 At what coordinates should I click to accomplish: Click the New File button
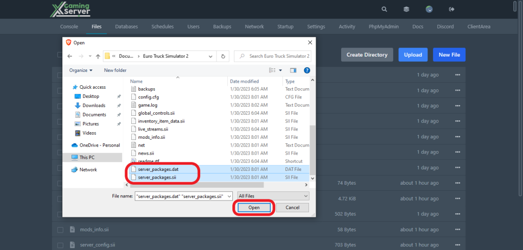point(449,55)
